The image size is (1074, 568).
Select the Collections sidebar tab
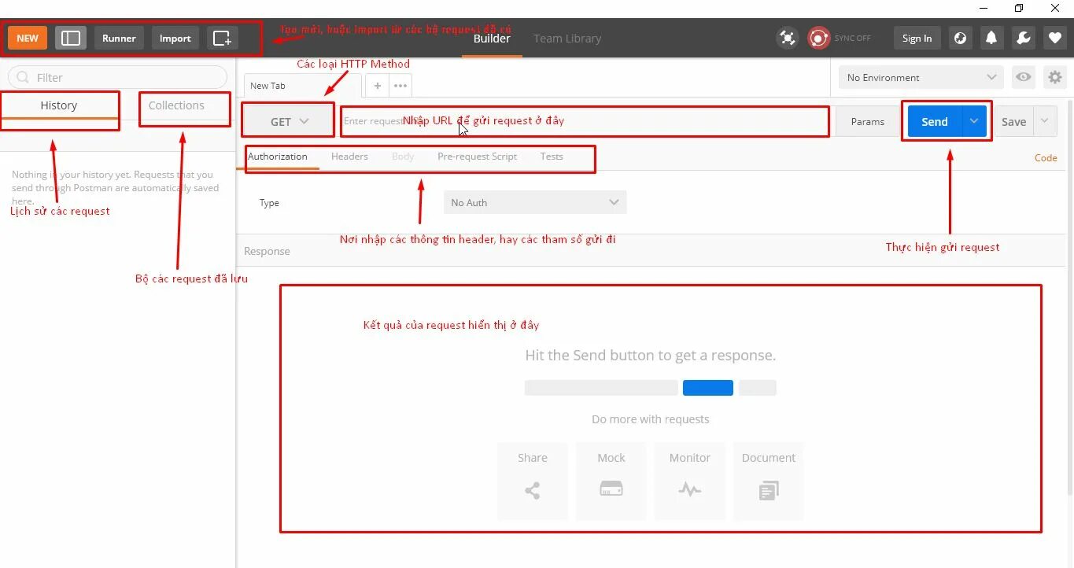pyautogui.click(x=176, y=105)
